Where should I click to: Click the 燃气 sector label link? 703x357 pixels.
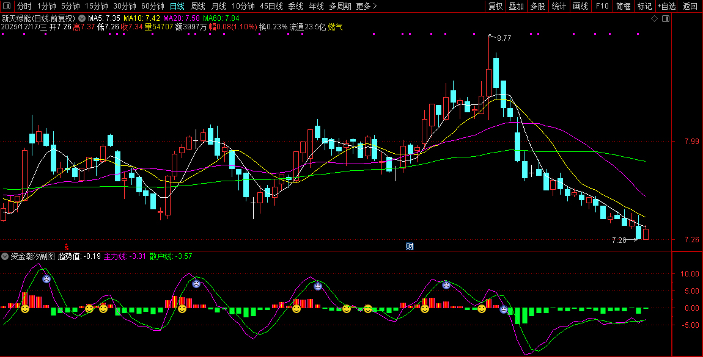click(x=336, y=27)
